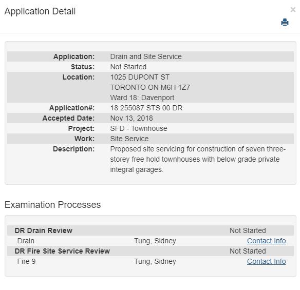
Task: Click the print icon for Application Detail
Action: [x=285, y=22]
